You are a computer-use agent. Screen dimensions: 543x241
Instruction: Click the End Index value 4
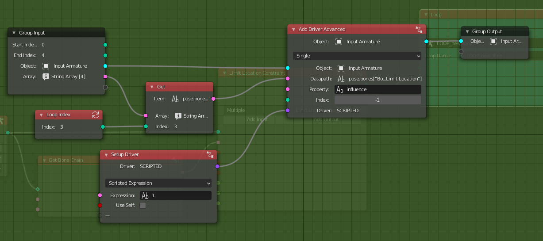click(43, 55)
